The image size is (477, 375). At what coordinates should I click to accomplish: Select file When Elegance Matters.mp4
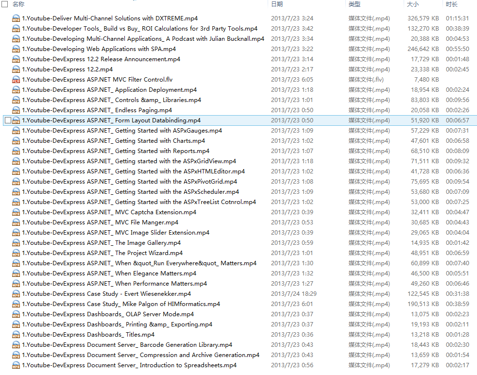[109, 273]
